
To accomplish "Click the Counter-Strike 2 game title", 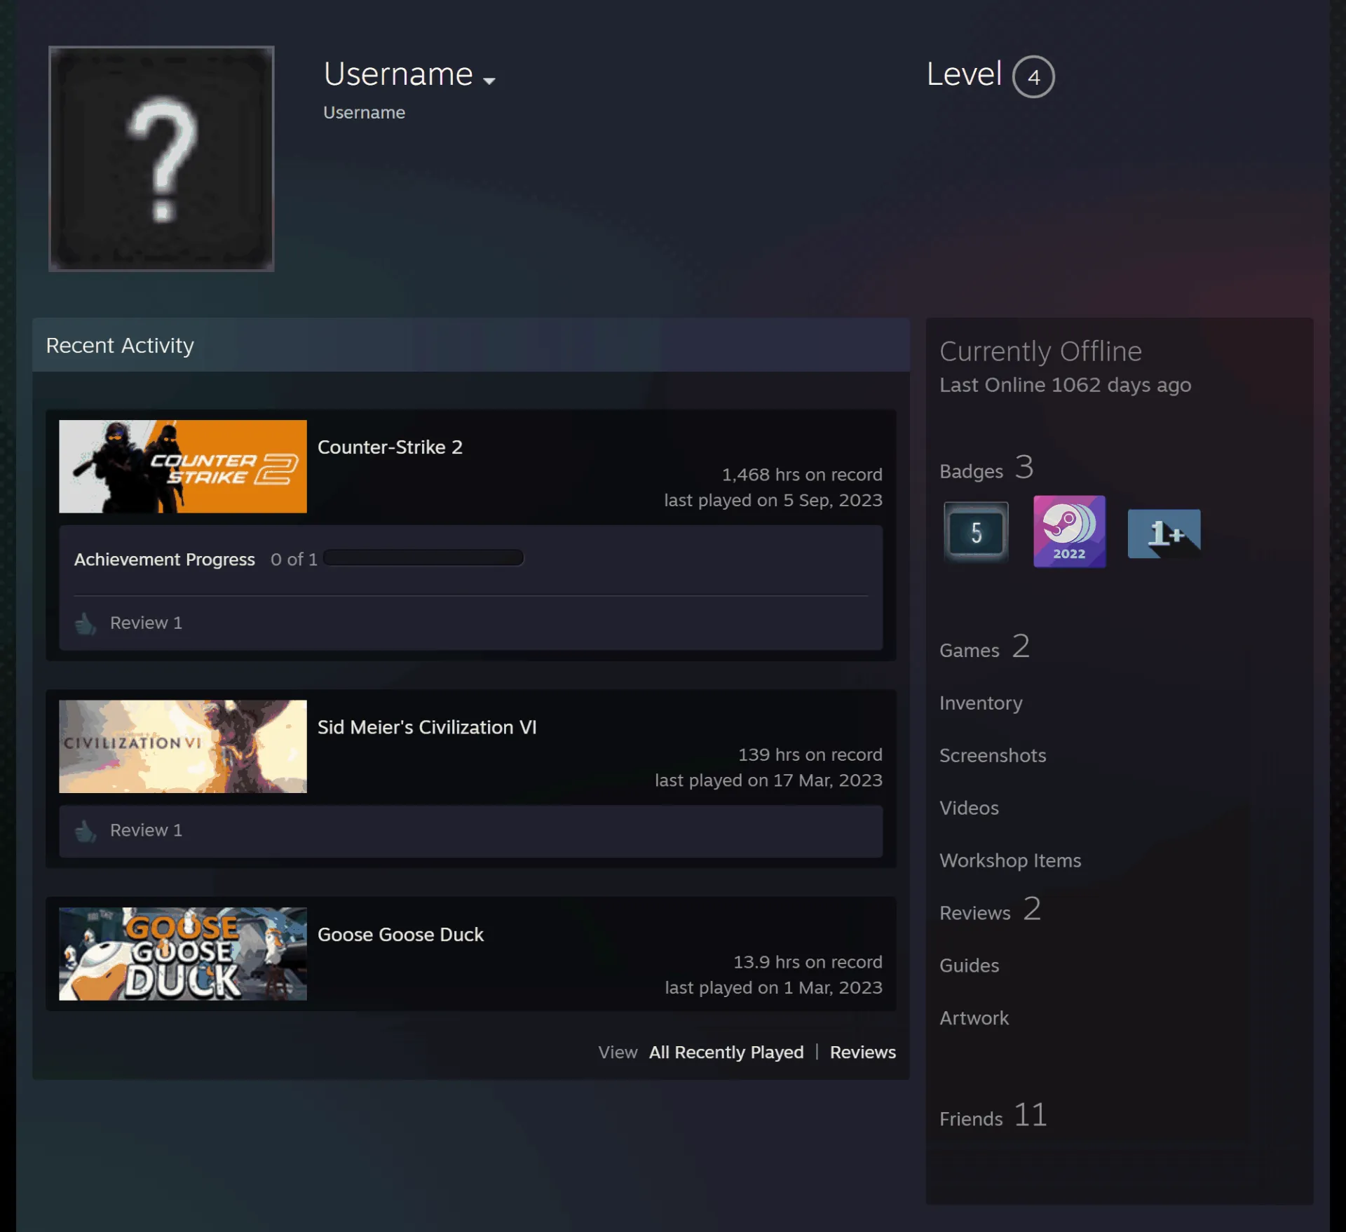I will [x=390, y=447].
